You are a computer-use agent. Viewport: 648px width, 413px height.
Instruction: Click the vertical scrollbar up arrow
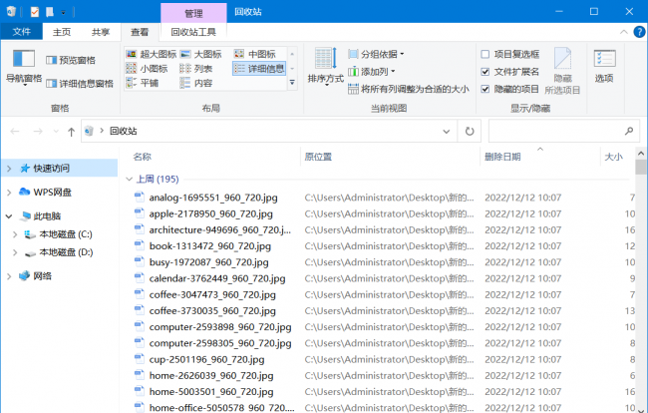641,154
